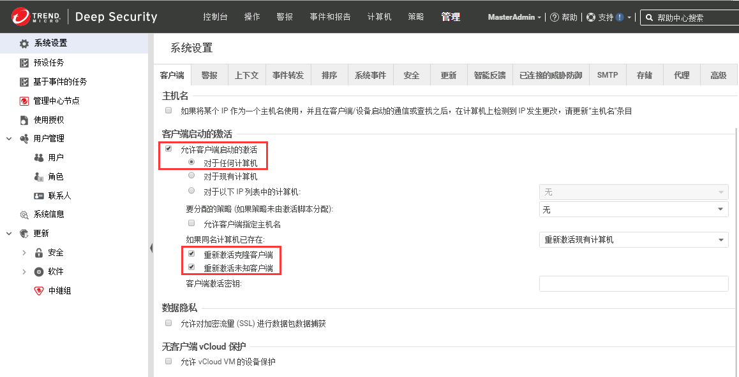Collapse the 用户管理 tree section
Viewport: 739px width, 377px height.
(9, 138)
